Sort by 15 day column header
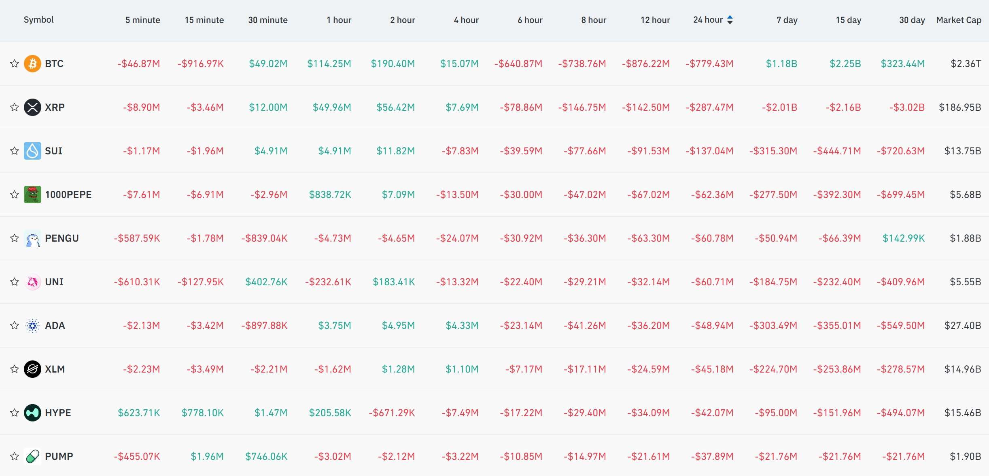Image resolution: width=989 pixels, height=476 pixels. pos(849,20)
